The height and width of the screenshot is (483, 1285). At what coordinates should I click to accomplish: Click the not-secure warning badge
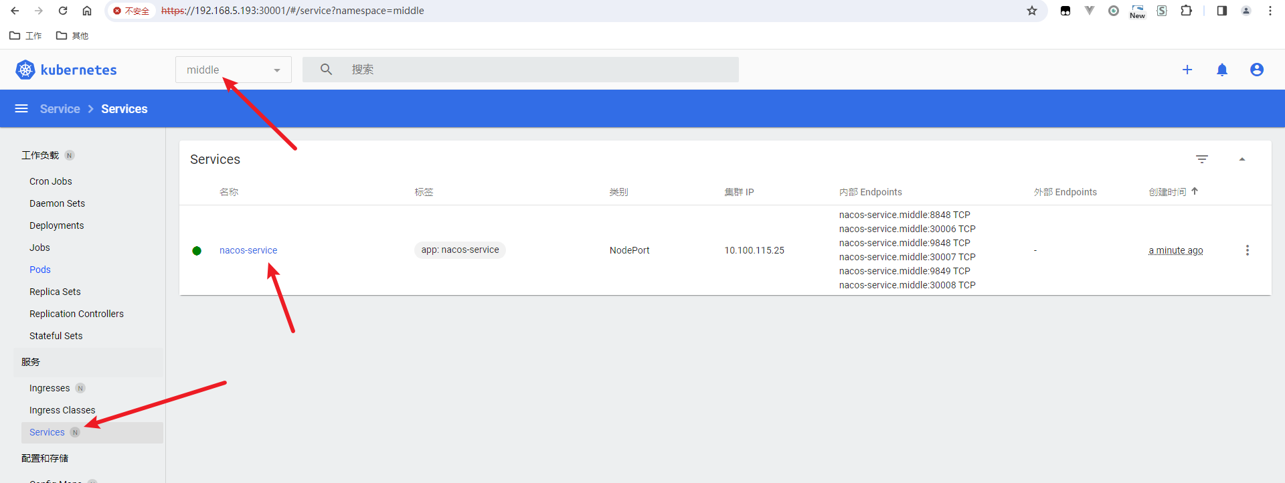click(x=131, y=11)
